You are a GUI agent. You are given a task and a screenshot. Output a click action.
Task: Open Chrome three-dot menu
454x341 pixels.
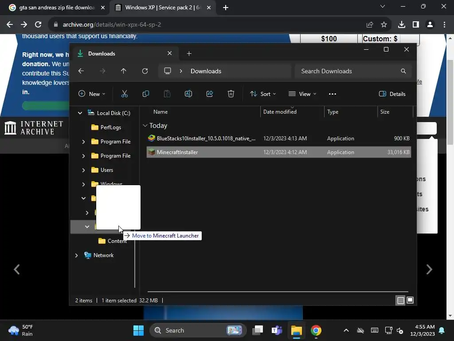point(444,25)
